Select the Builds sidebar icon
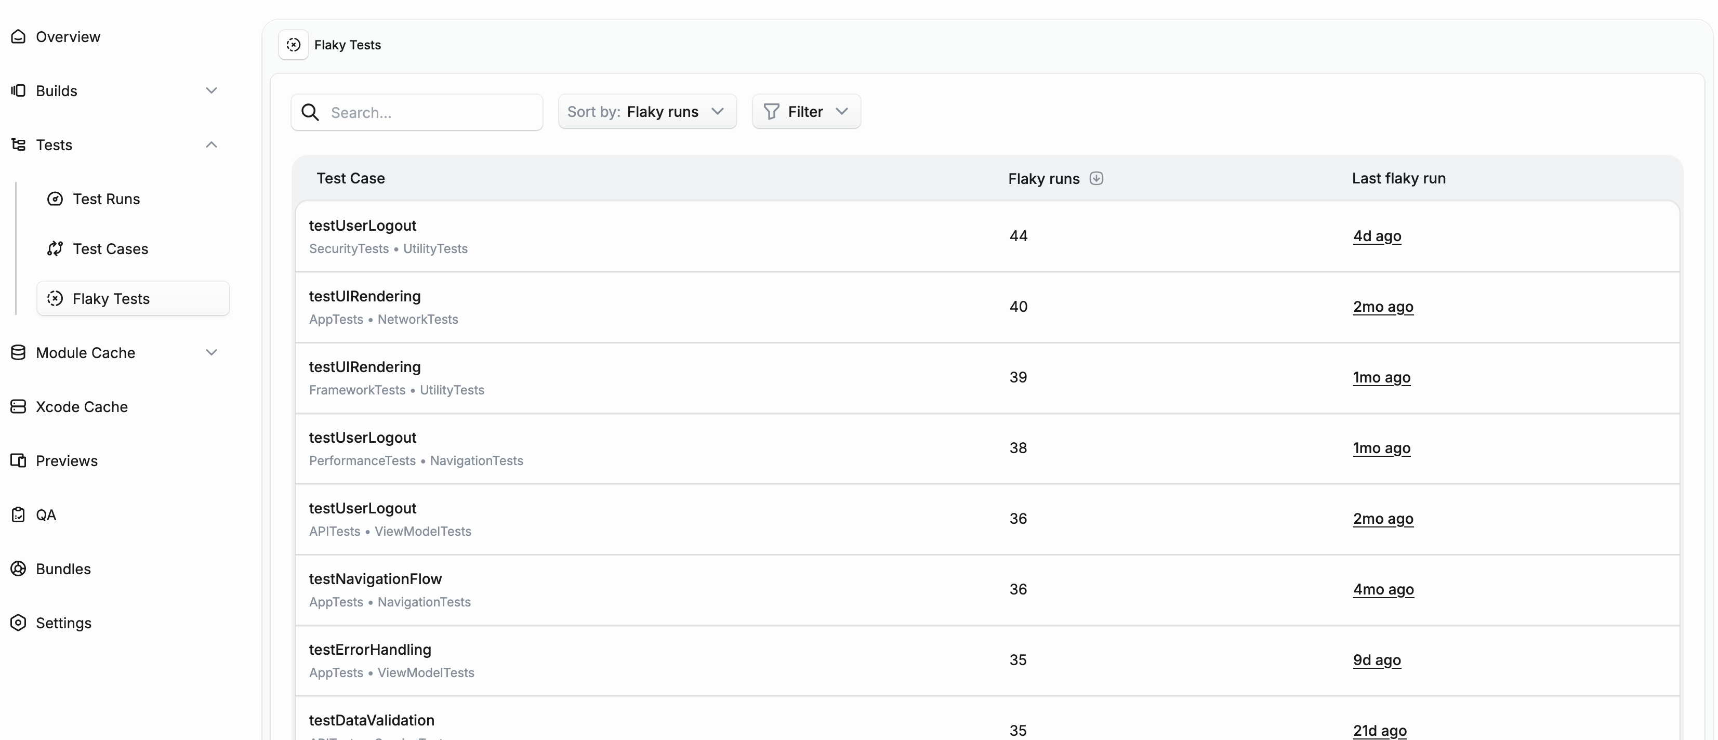The width and height of the screenshot is (1718, 740). point(18,90)
